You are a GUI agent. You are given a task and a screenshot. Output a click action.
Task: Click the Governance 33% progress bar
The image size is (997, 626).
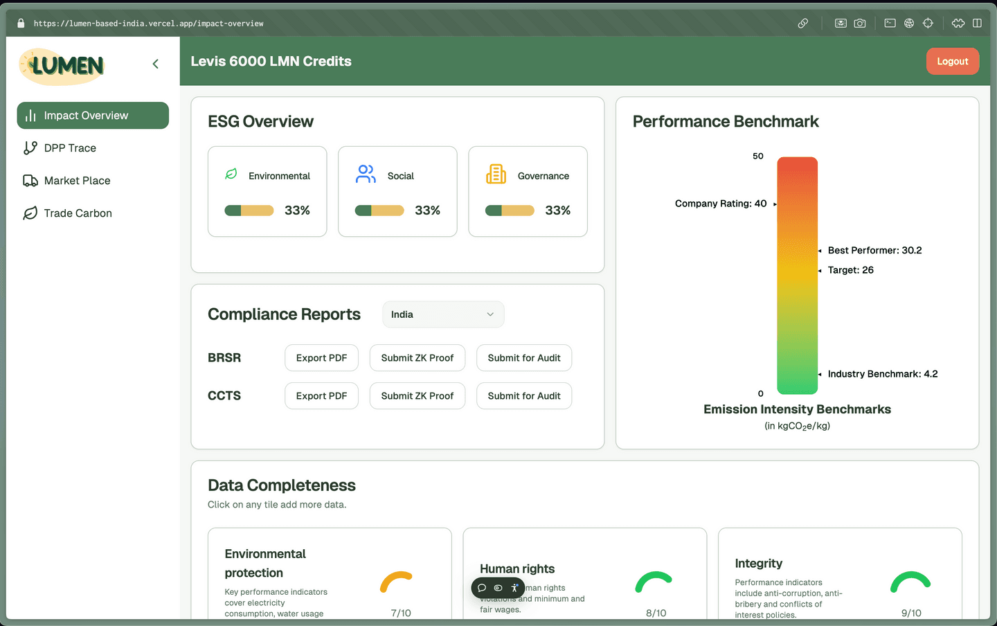[x=510, y=211]
